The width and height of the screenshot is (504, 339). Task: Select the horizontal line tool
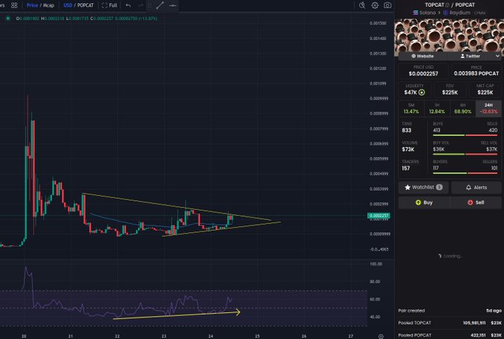173,5
